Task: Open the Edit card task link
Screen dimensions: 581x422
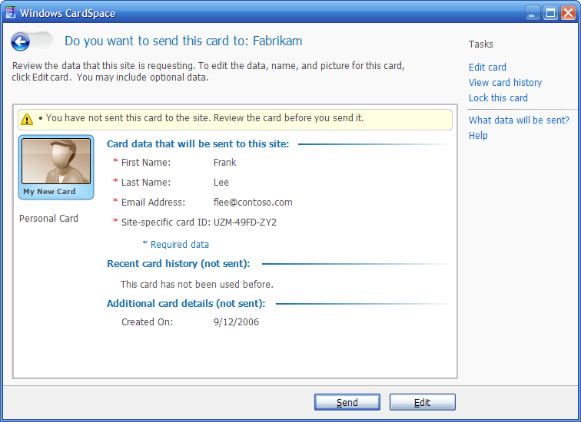Action: [x=487, y=68]
